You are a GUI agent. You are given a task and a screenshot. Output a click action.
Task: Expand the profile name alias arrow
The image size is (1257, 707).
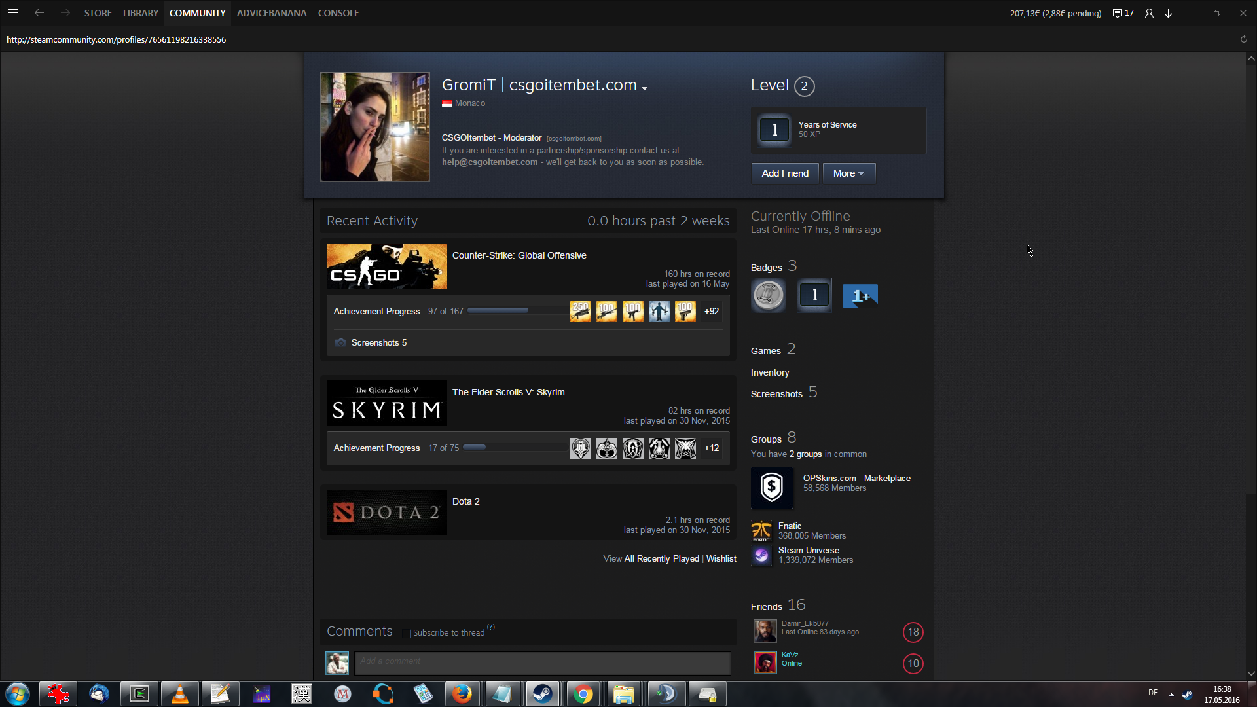(645, 88)
